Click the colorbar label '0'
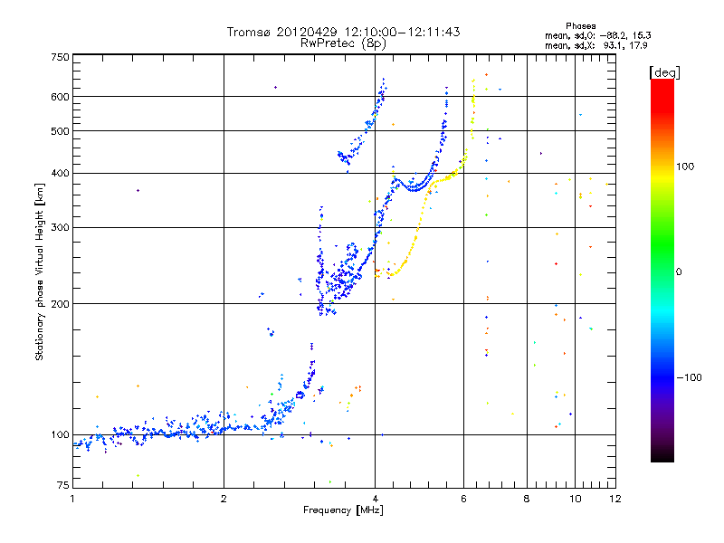The height and width of the screenshot is (543, 724). point(679,272)
